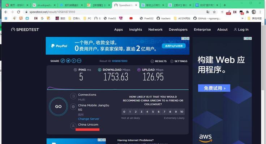Click the Connections multi icon
This screenshot has height=144, width=266.
(73, 96)
